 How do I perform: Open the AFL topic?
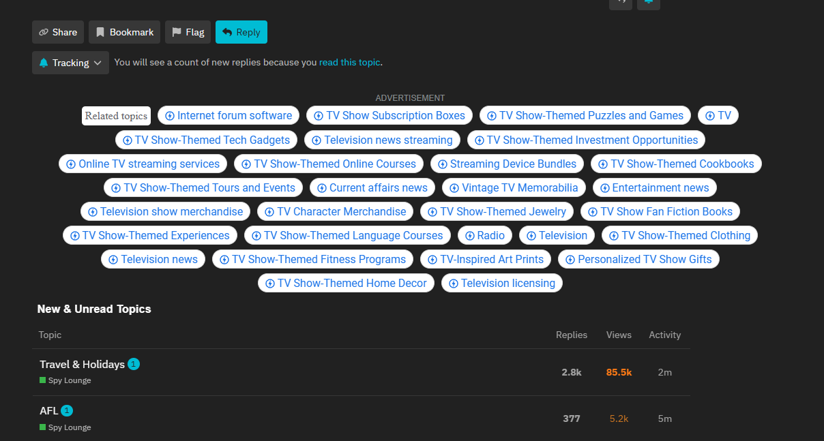click(48, 411)
